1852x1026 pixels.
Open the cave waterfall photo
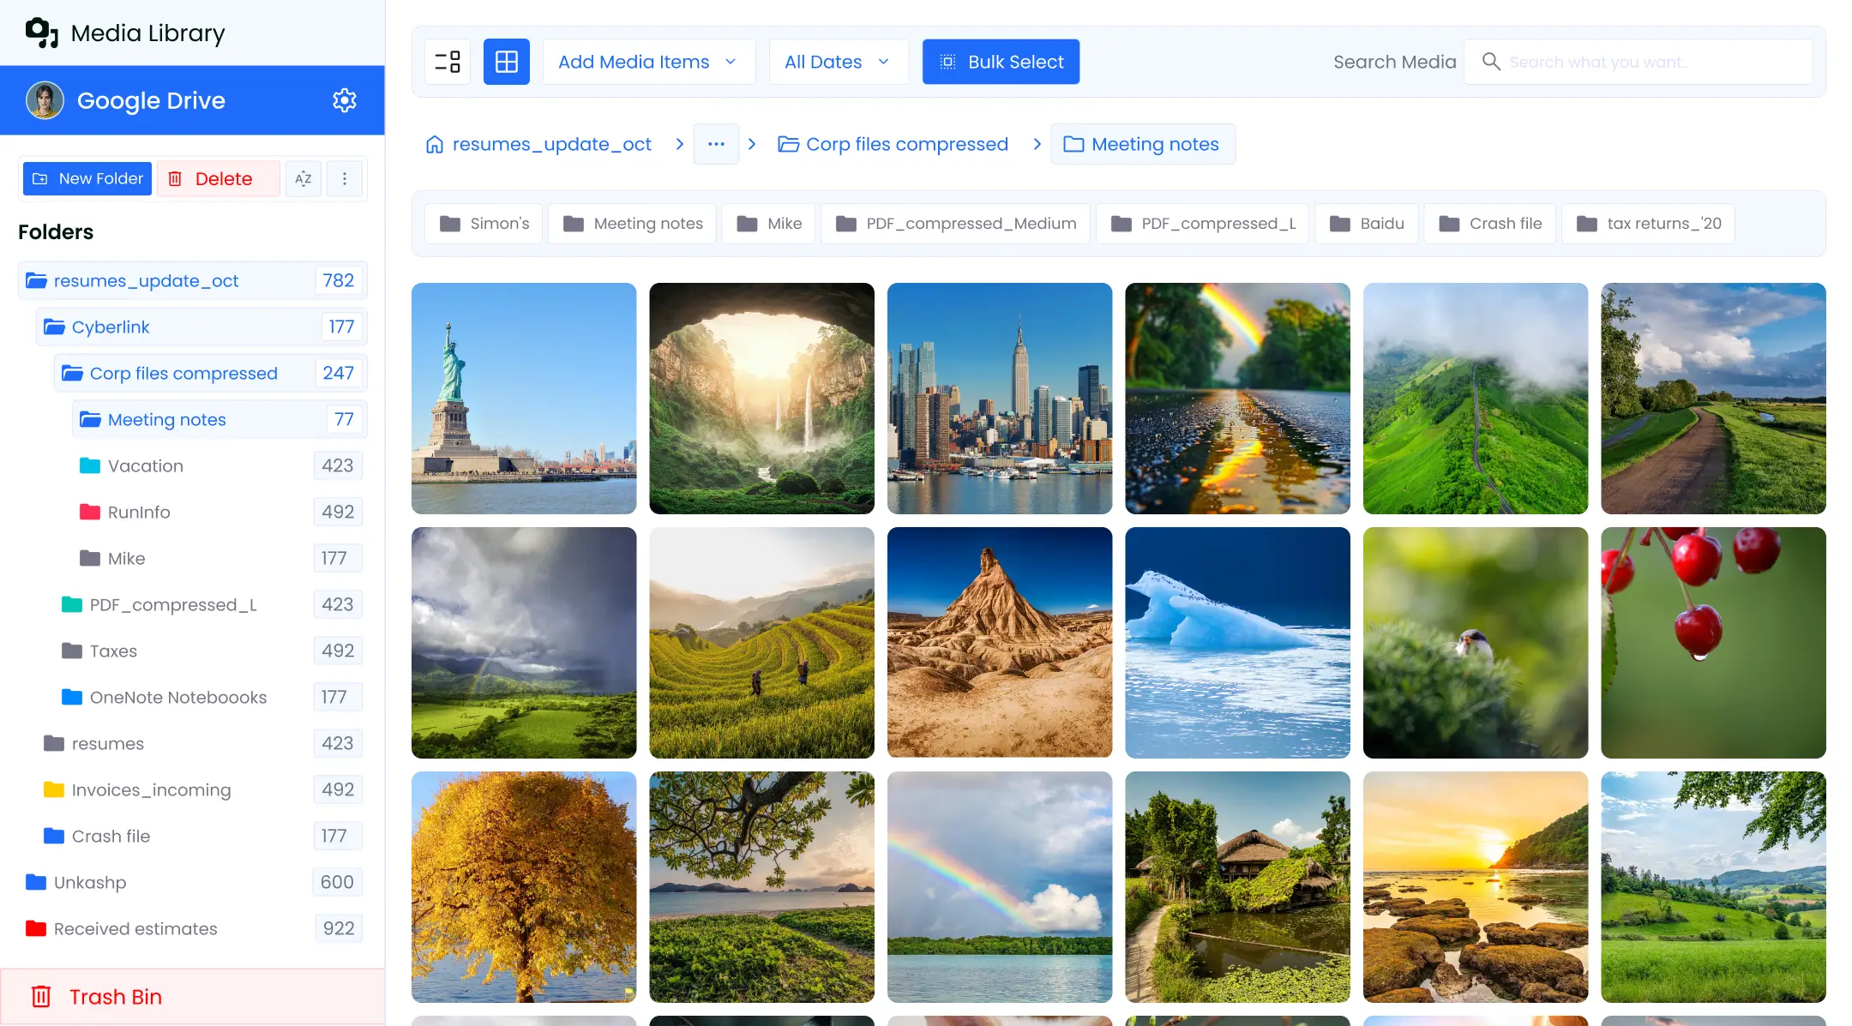(761, 399)
